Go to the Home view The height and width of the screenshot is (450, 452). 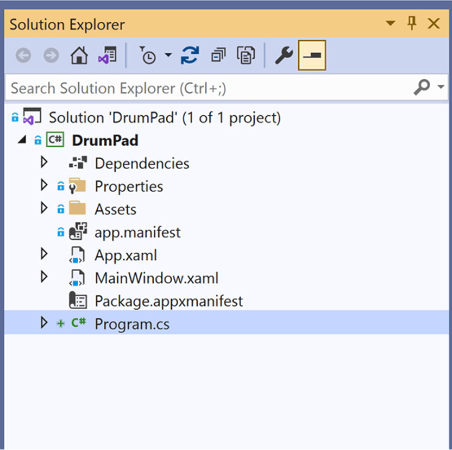(x=79, y=55)
